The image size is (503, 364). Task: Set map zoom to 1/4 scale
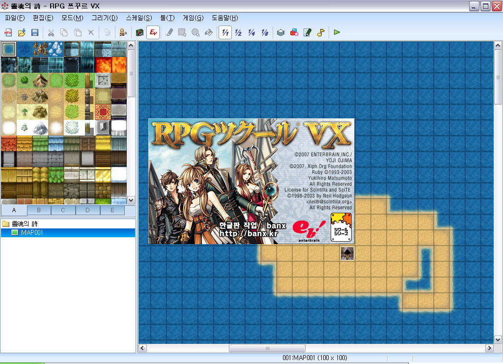tap(251, 32)
